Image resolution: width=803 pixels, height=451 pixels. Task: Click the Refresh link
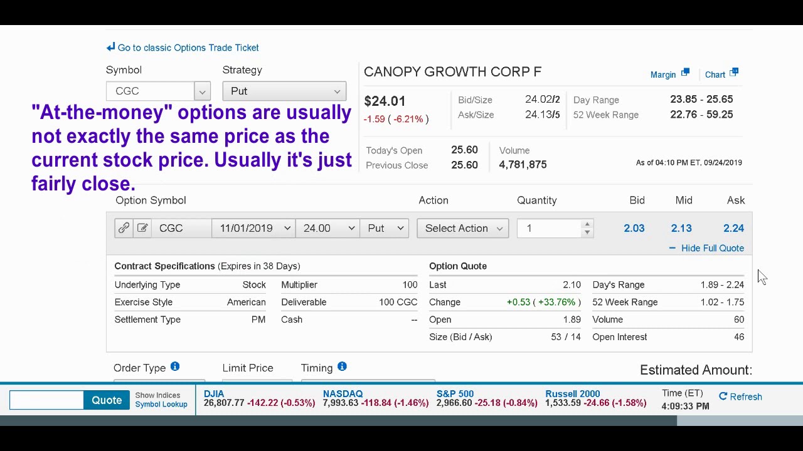pyautogui.click(x=746, y=397)
